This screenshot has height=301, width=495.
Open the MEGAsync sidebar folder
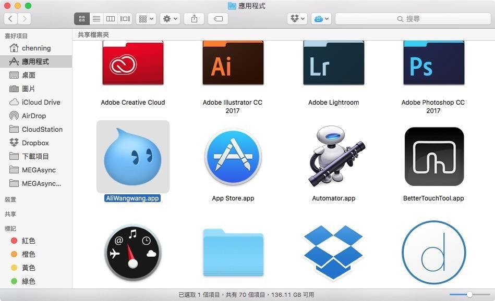[x=36, y=170]
